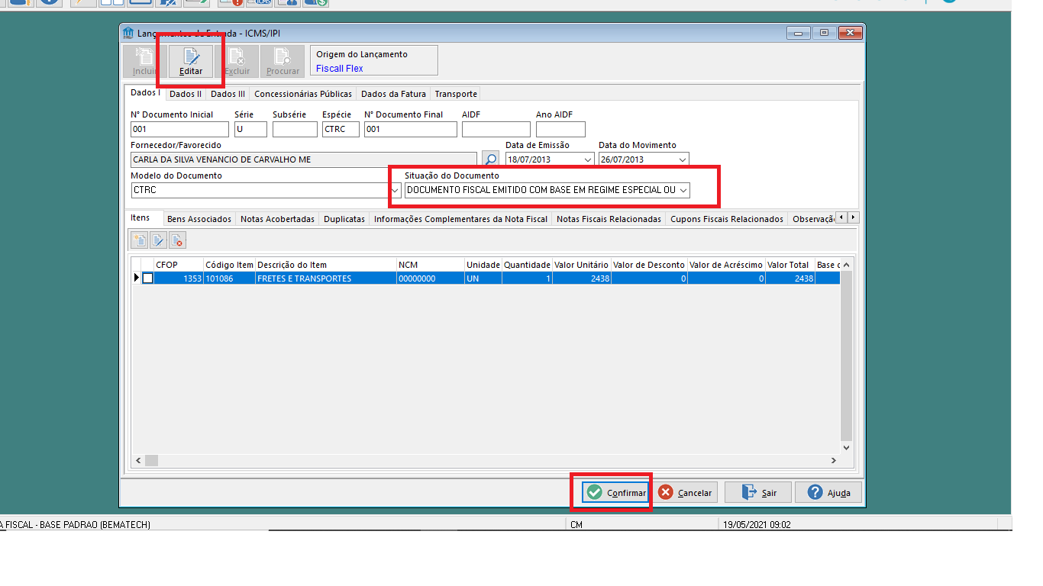Click the Nº Documento Final field

[410, 129]
